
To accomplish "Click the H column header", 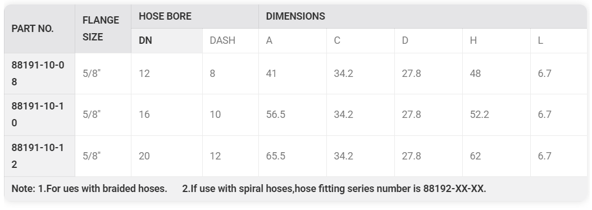I will click(x=473, y=40).
